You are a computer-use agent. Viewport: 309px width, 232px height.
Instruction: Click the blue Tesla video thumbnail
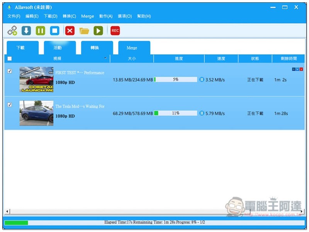[36, 113]
